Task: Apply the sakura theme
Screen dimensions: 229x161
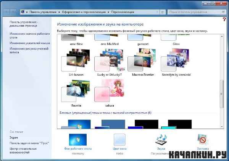Action: click(109, 91)
